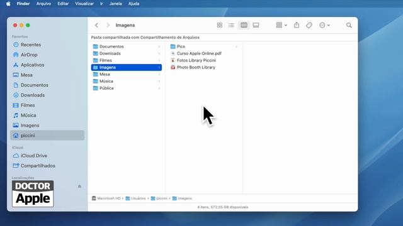Open the Visualizar menu
This screenshot has height=226, width=403.
84,4
